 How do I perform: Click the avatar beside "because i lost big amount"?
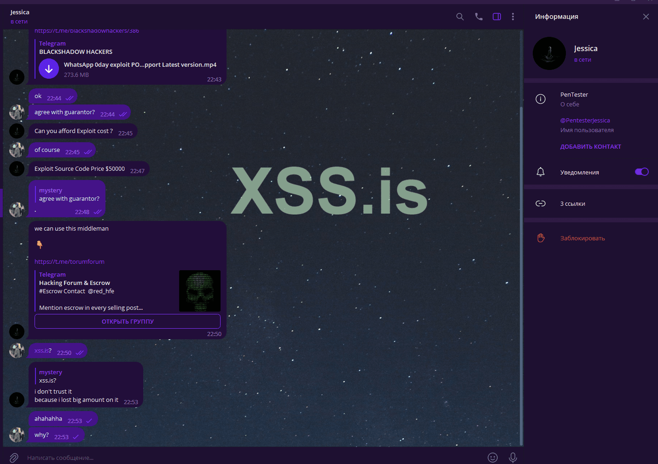click(17, 400)
